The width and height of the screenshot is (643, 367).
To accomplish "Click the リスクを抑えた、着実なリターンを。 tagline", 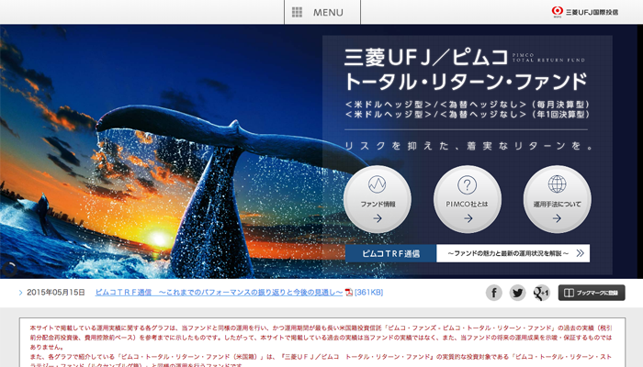I will (468, 146).
